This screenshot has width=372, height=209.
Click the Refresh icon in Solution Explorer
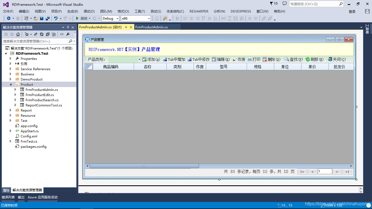(x=42, y=34)
